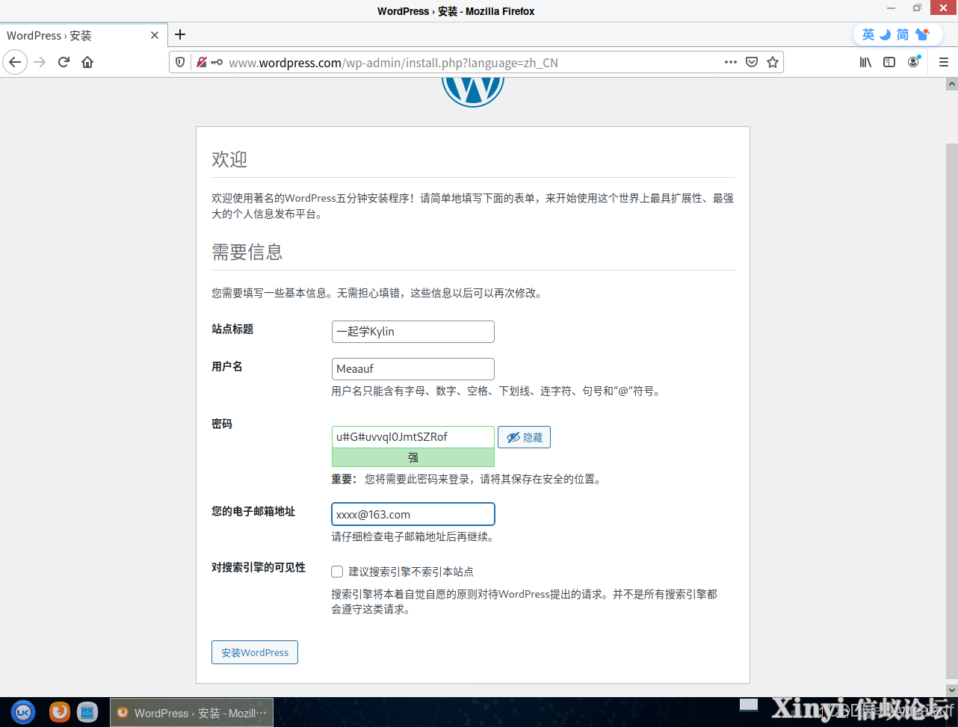
Task: Toggle simplified Chinese (简) mode
Action: (x=903, y=34)
